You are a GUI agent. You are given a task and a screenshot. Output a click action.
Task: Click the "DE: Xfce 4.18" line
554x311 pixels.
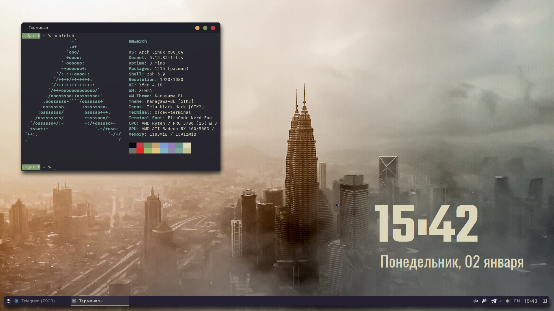[145, 85]
